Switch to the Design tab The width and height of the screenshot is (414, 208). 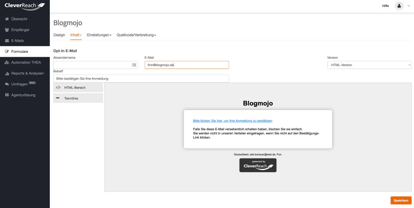59,35
